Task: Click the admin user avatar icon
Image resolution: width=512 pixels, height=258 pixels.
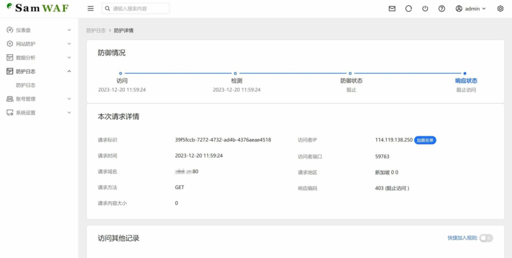Action: pyautogui.click(x=459, y=8)
